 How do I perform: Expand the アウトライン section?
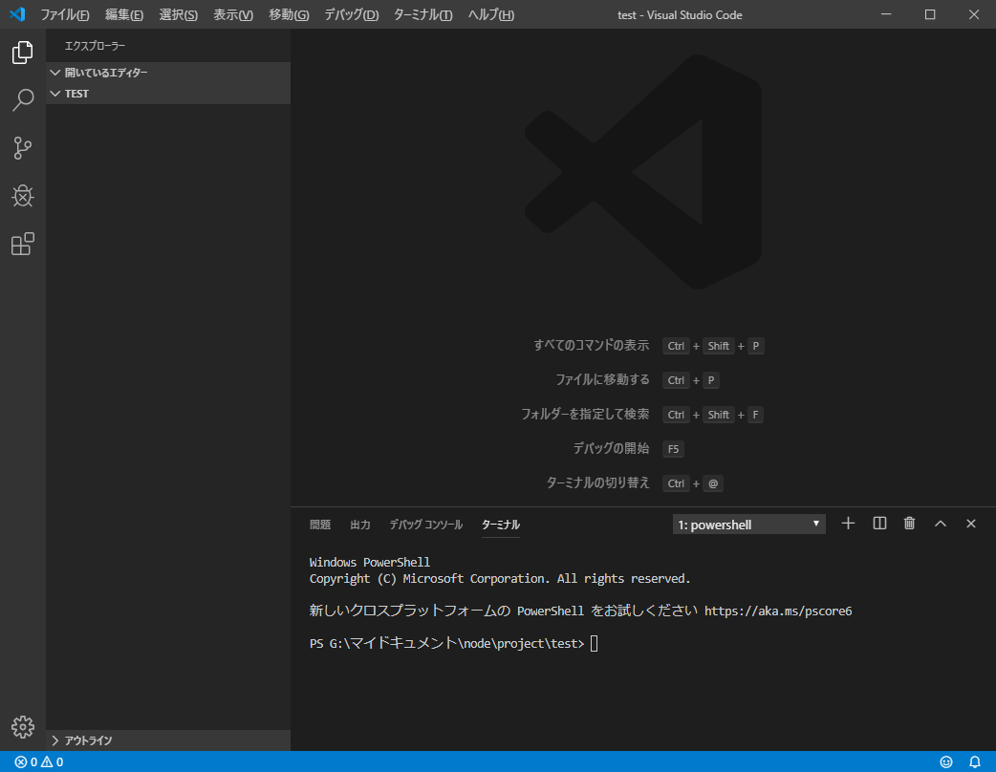point(168,740)
